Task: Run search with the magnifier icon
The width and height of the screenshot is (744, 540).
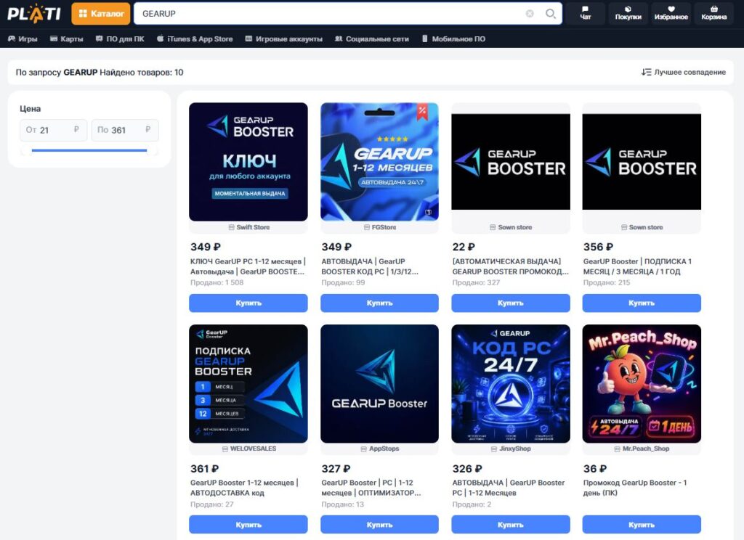Action: click(551, 14)
